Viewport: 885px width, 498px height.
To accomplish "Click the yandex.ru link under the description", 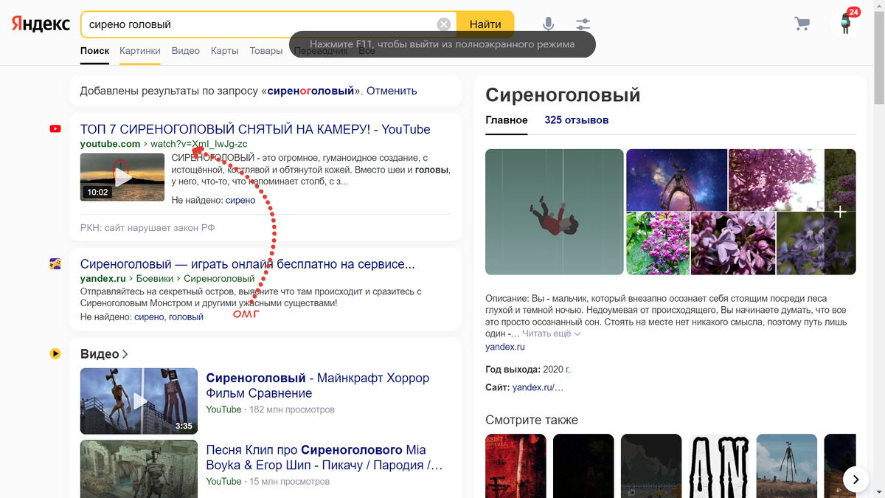I will point(505,347).
